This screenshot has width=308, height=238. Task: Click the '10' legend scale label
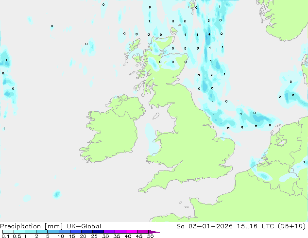61,236
